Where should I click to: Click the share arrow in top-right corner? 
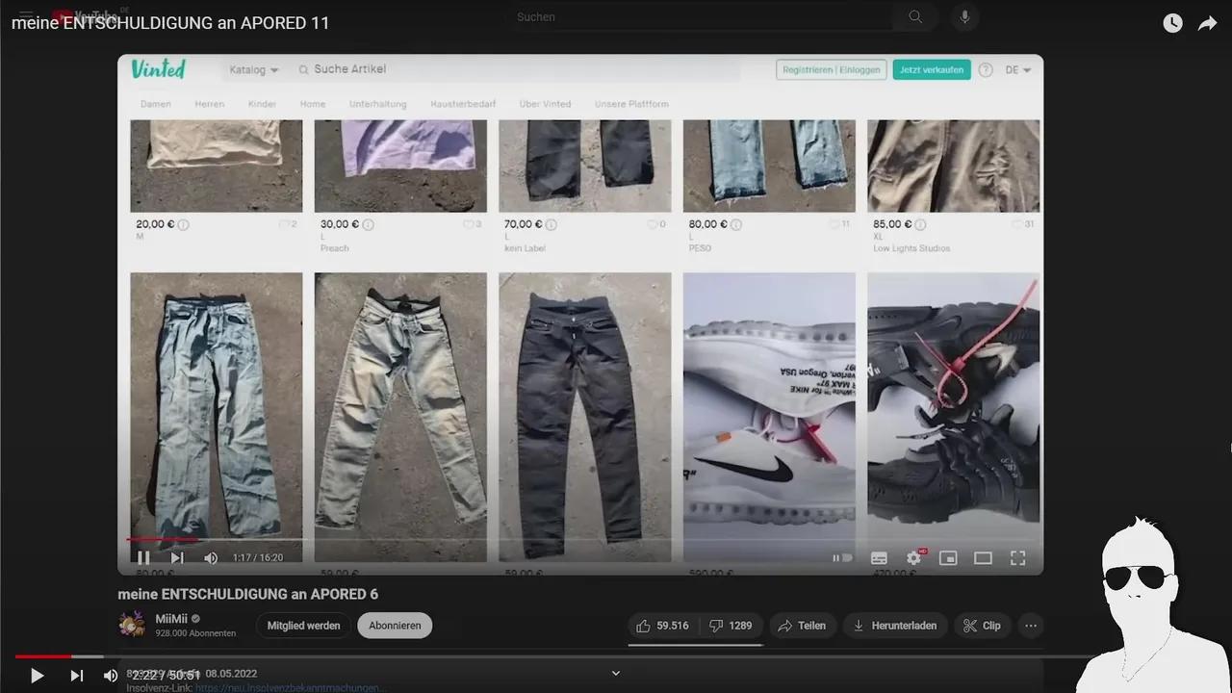1207,23
